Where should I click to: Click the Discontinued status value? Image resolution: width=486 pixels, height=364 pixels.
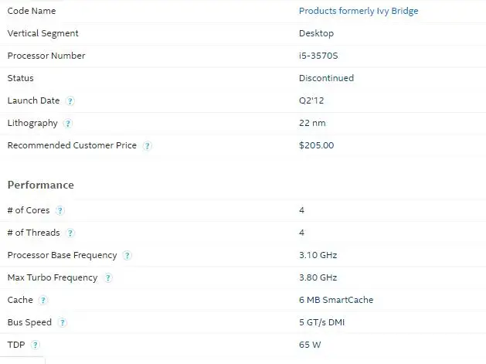pyautogui.click(x=326, y=78)
